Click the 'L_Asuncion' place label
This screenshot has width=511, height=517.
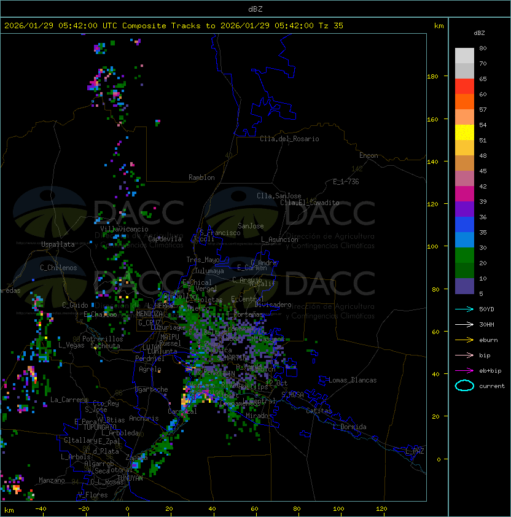pos(279,239)
